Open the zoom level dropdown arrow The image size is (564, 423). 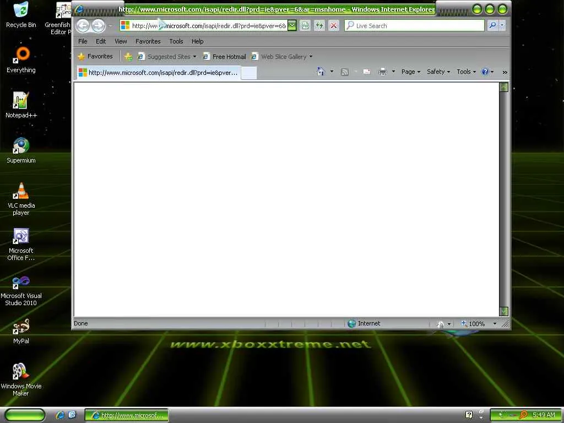(x=495, y=324)
